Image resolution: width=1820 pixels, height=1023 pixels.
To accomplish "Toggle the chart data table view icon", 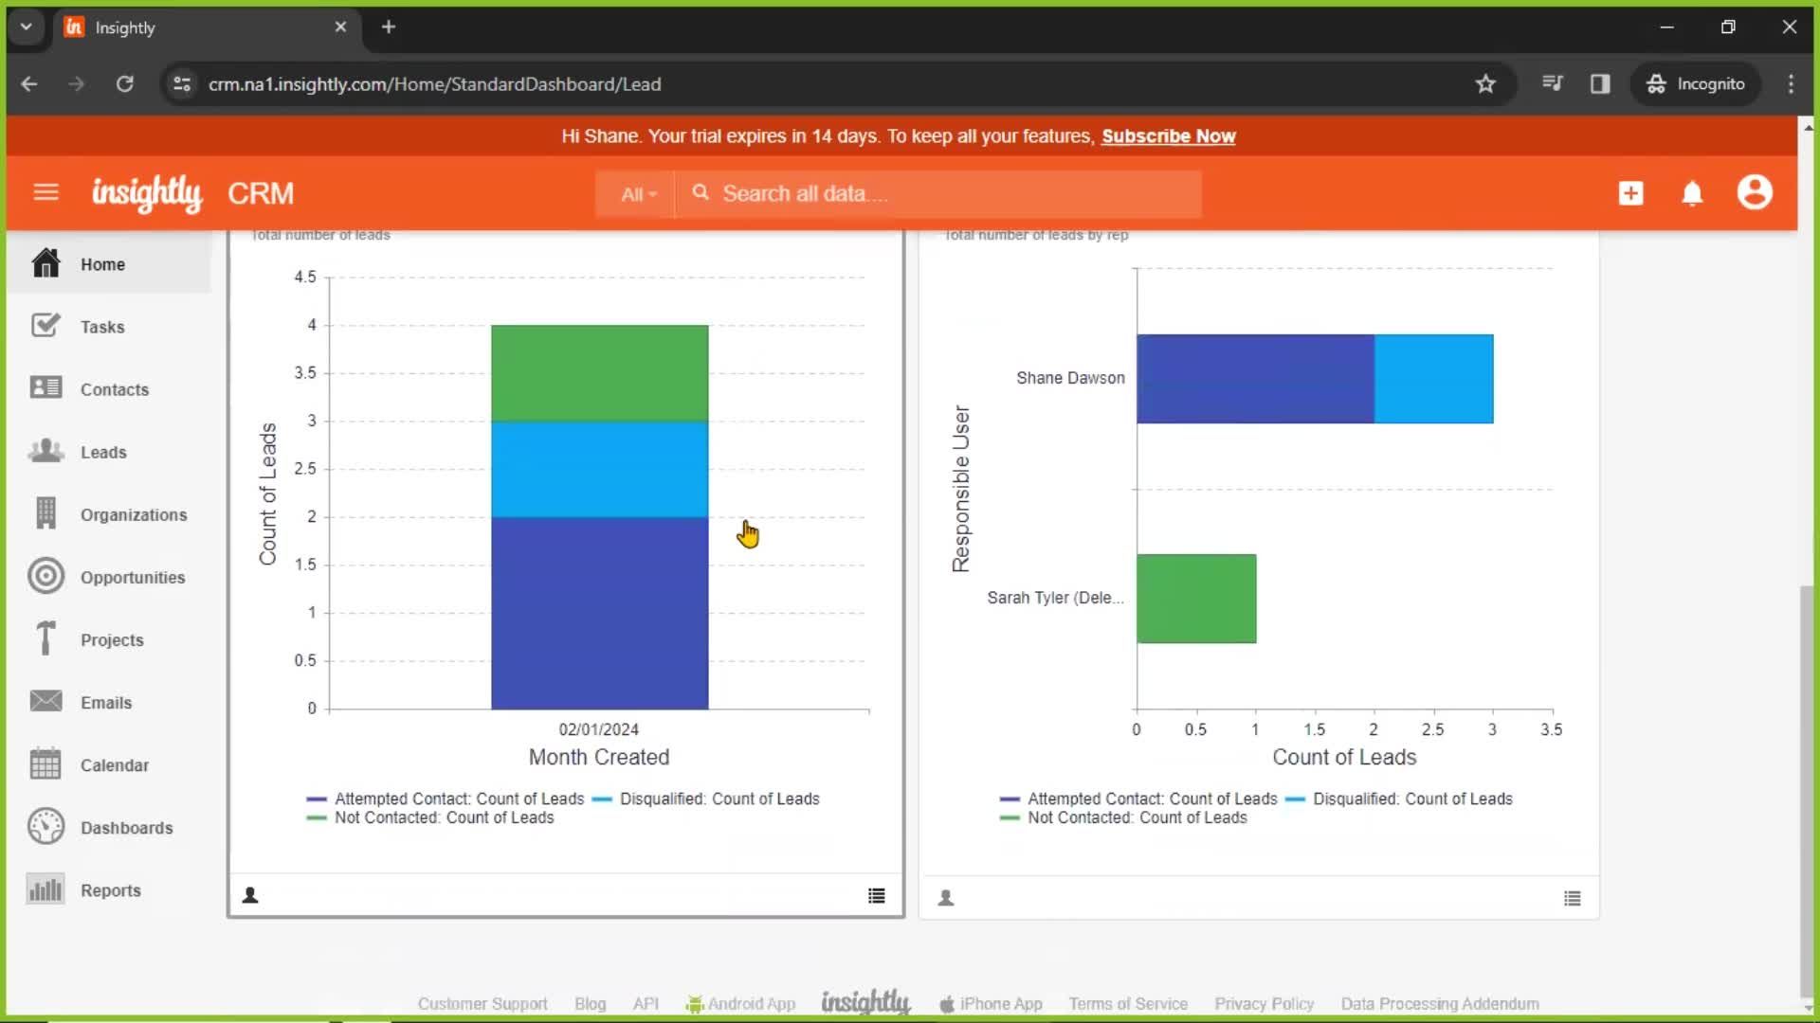I will 876,894.
